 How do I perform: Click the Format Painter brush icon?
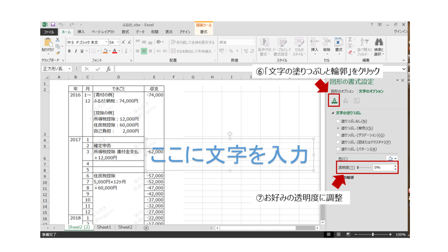pos(58,52)
